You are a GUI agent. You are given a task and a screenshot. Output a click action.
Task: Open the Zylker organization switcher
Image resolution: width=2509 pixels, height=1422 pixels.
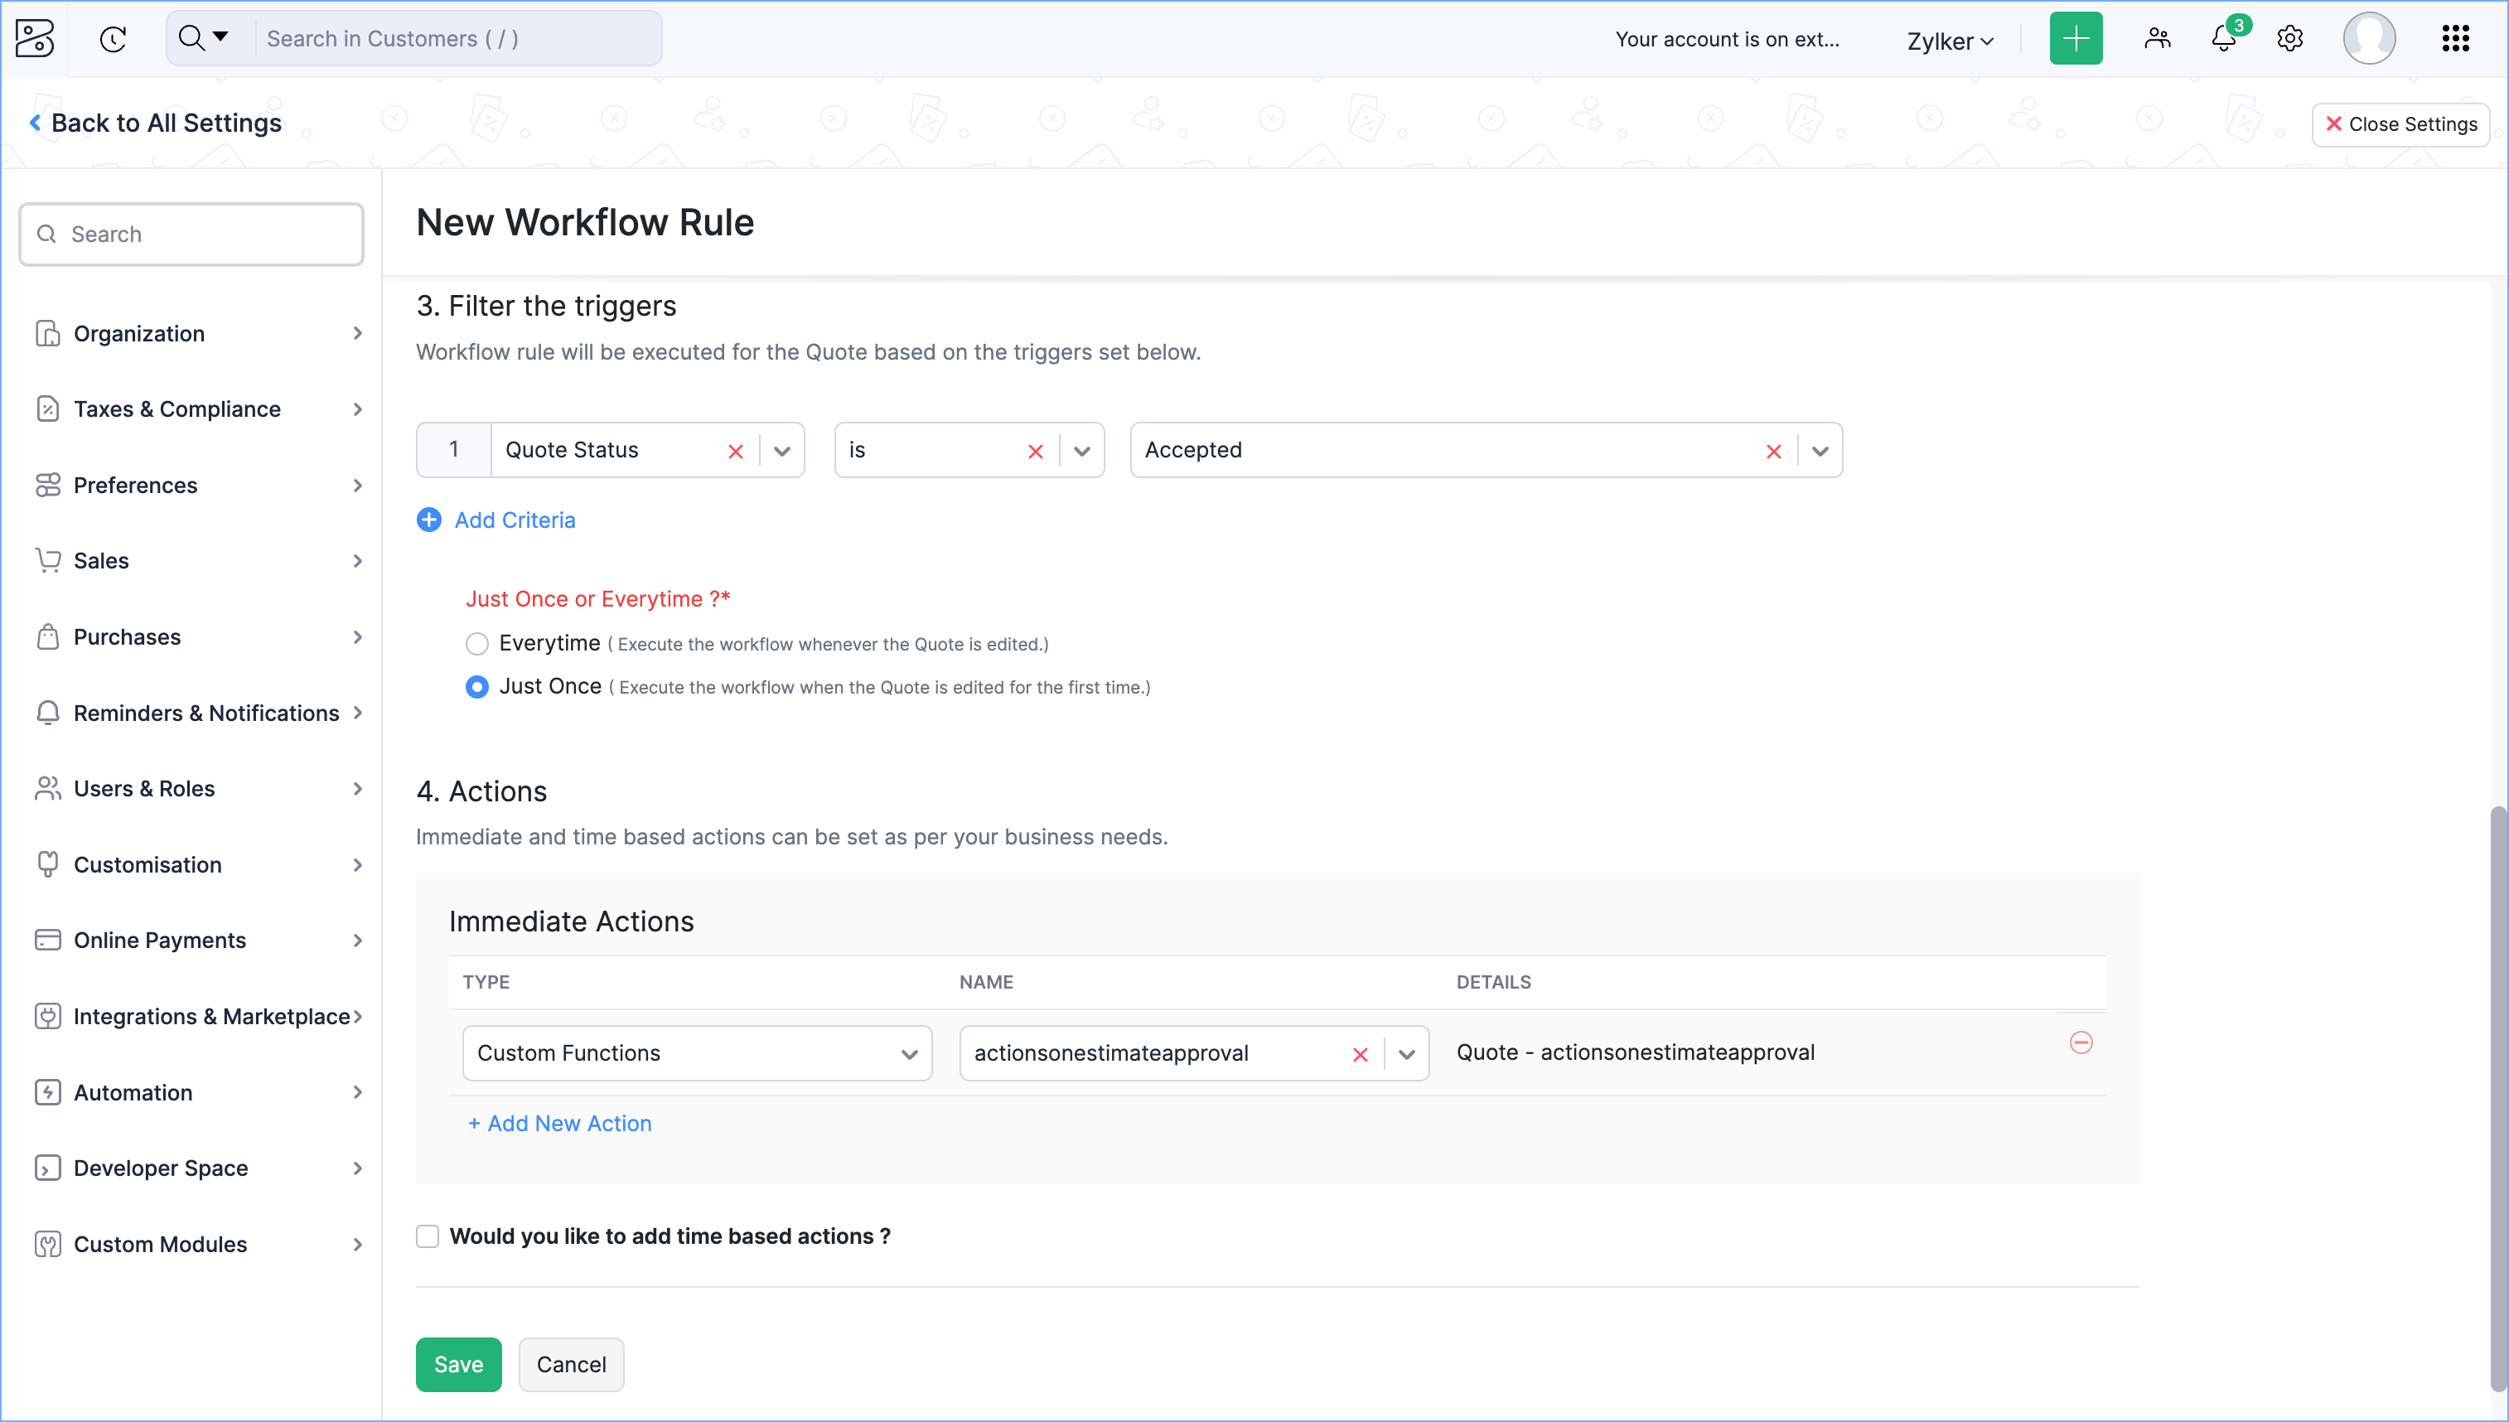[x=1950, y=41]
